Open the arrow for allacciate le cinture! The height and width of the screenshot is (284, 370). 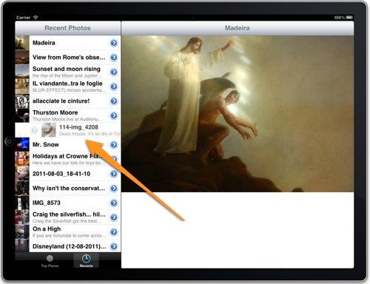(114, 101)
